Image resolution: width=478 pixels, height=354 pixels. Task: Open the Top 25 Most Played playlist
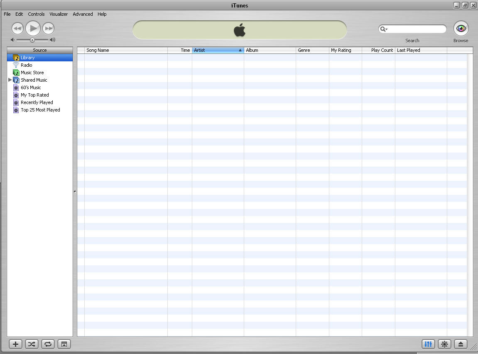click(40, 110)
